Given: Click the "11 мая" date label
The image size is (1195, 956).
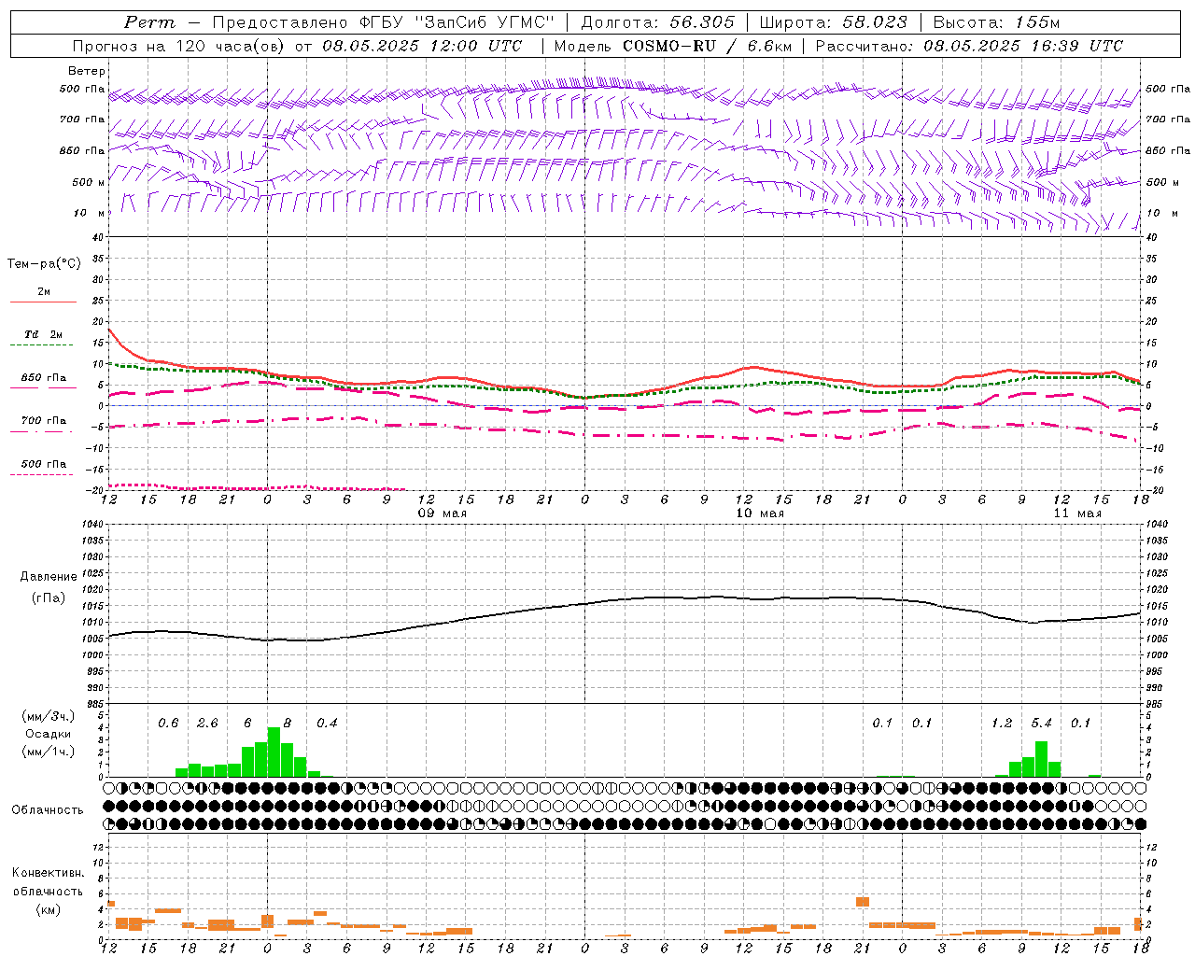Looking at the screenshot, I should pos(1077,513).
